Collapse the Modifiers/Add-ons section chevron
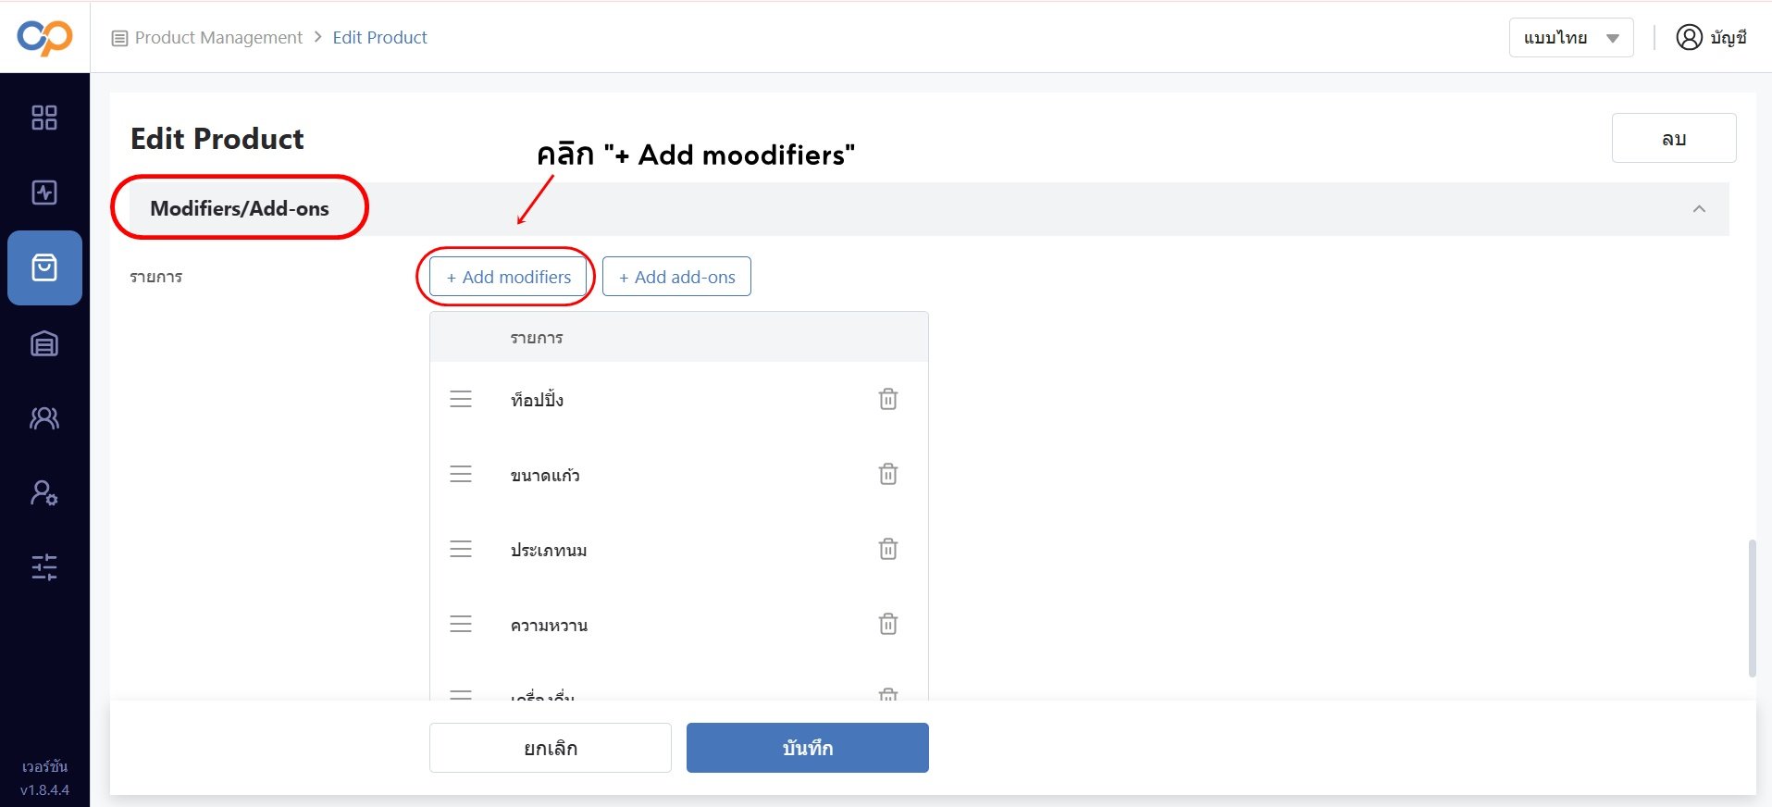This screenshot has height=807, width=1772. (1699, 209)
